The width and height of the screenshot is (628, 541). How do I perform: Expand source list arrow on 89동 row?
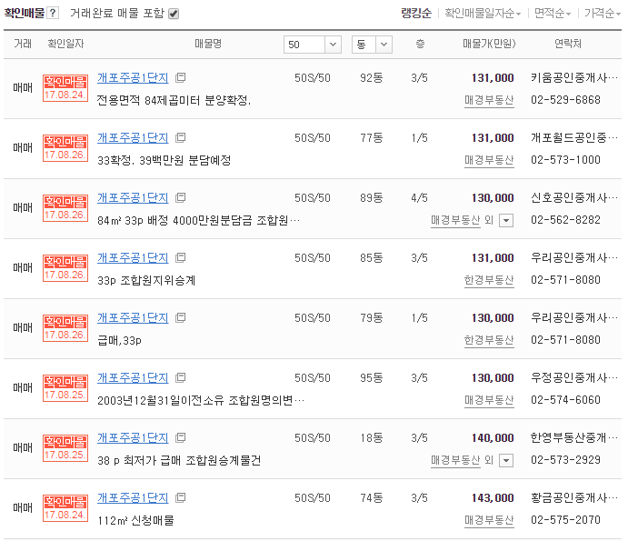click(506, 220)
